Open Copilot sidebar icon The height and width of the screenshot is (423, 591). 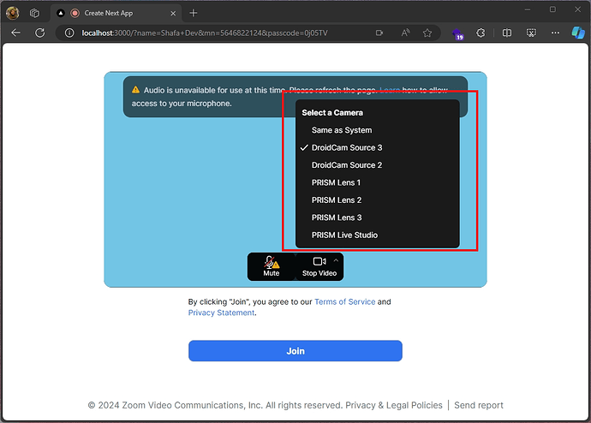coord(578,33)
